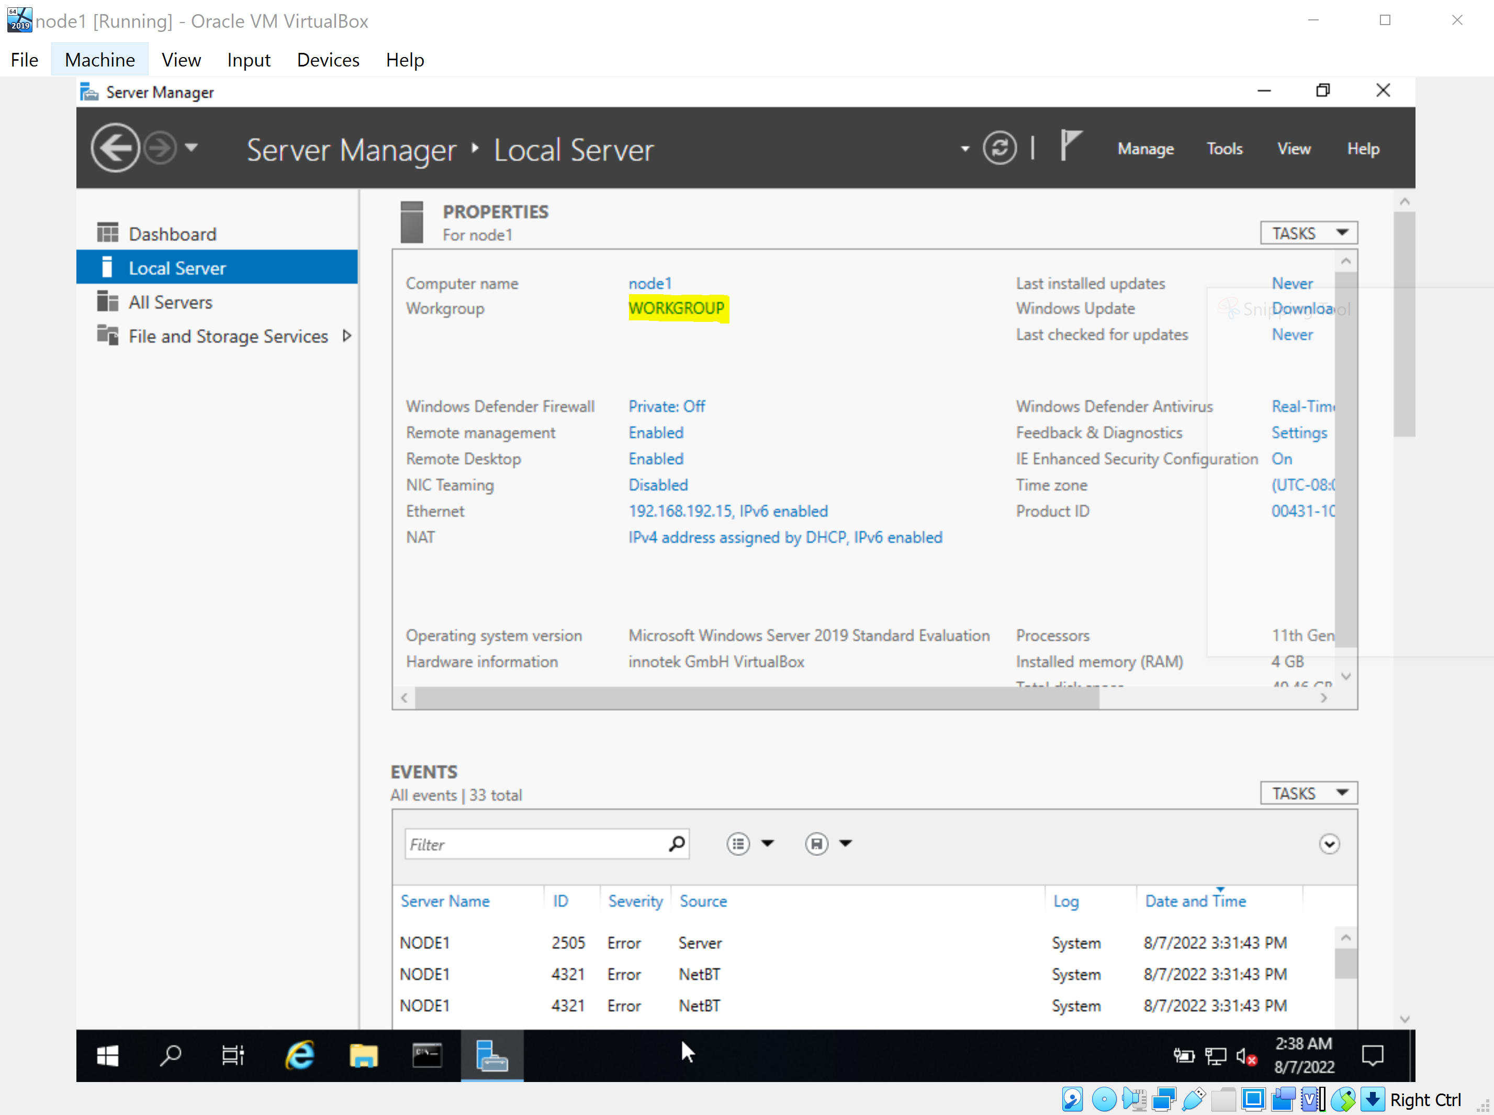Image resolution: width=1494 pixels, height=1115 pixels.
Task: Launch Internet Explorer from taskbar
Action: point(300,1056)
